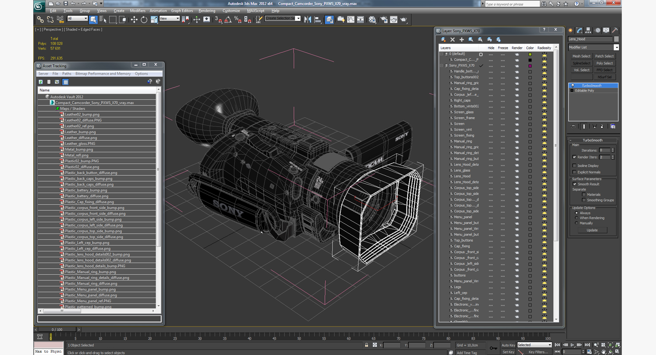This screenshot has width=656, height=355.
Task: Select the When Rendering update option
Action: click(x=576, y=218)
